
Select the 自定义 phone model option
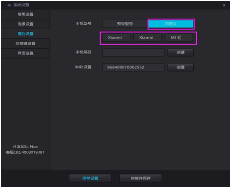pyautogui.click(x=171, y=24)
